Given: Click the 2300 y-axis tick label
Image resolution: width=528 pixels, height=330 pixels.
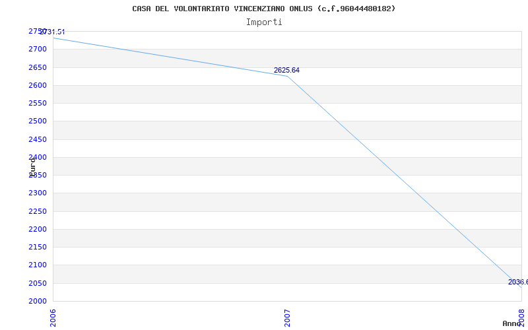Looking at the screenshot, I should click(38, 193).
